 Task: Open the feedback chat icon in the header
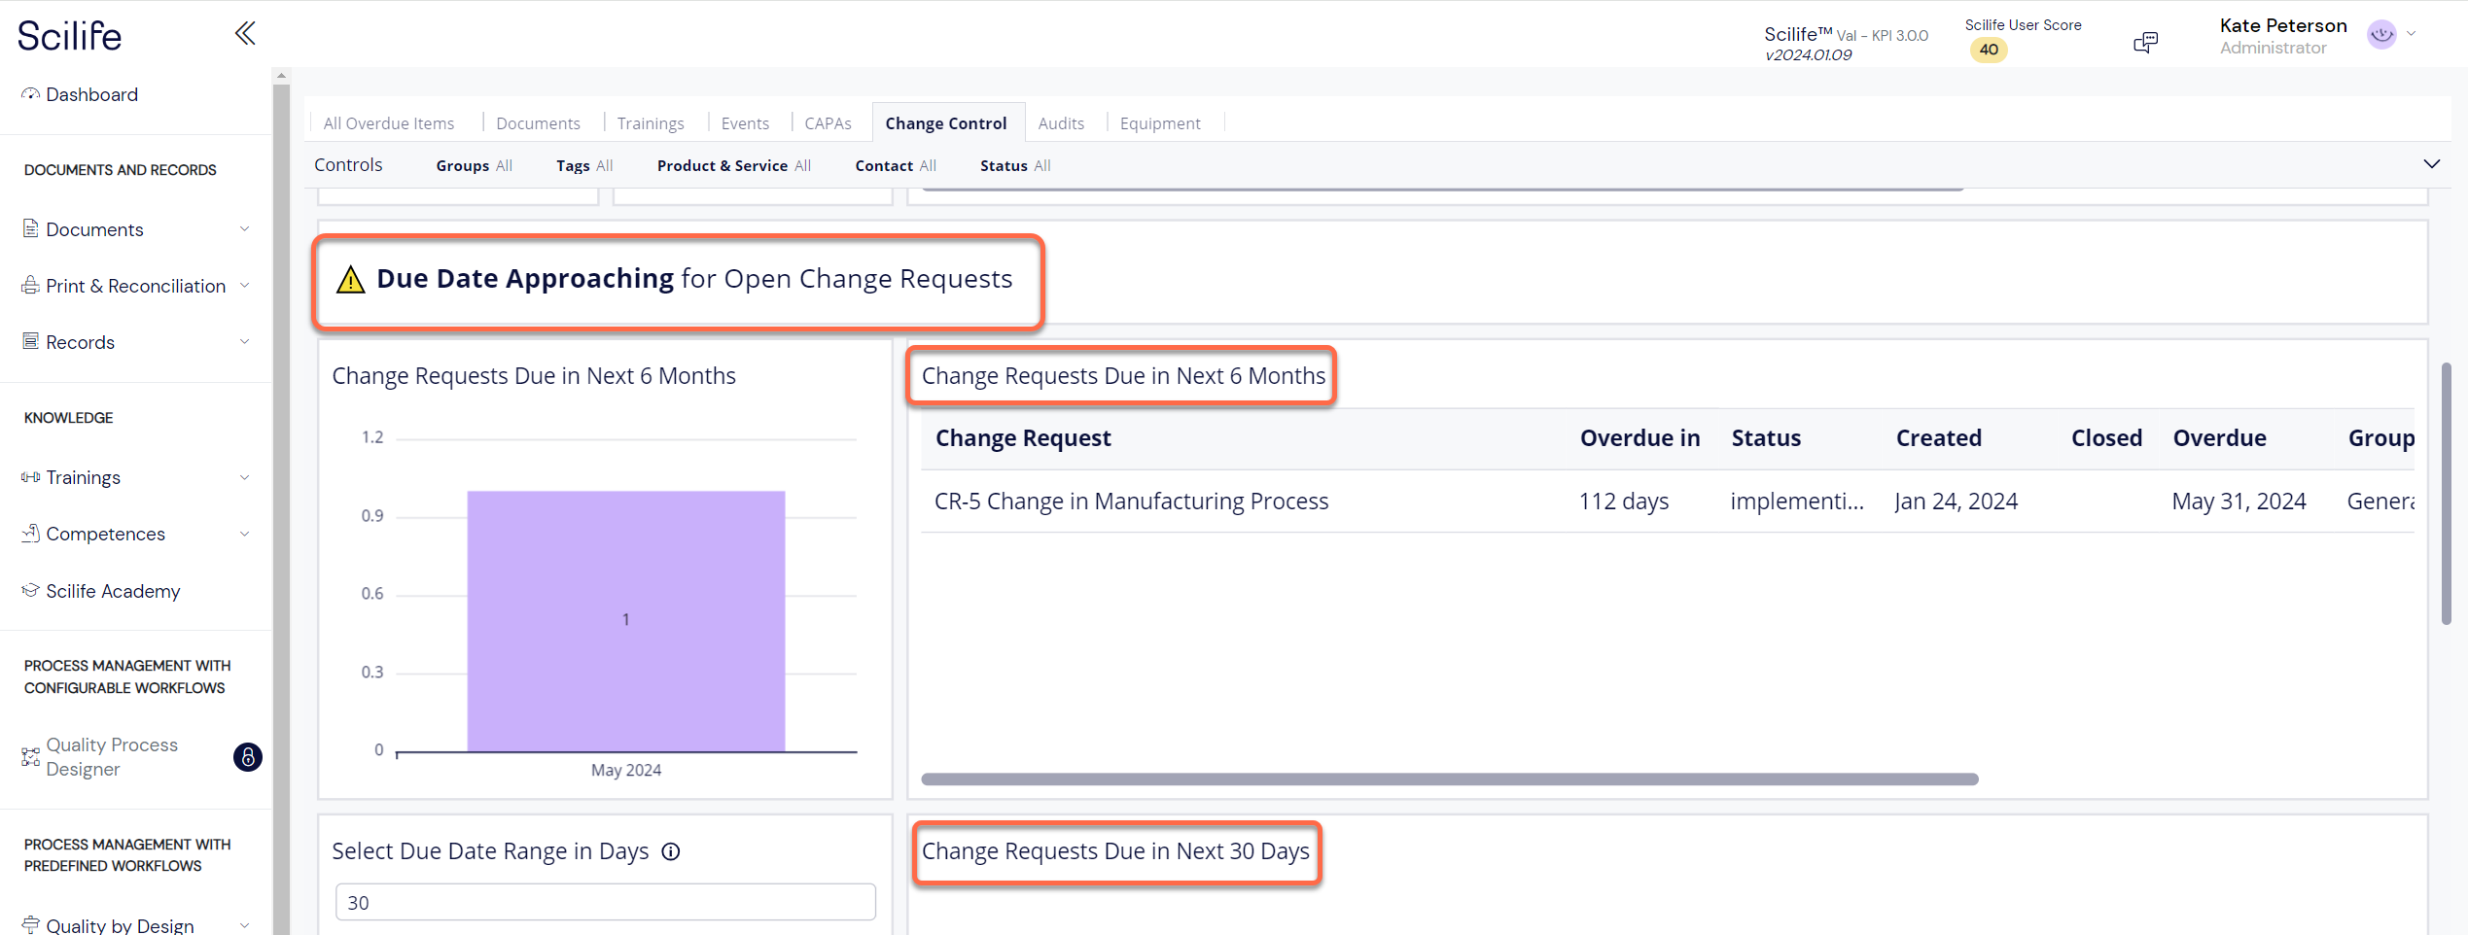coord(2147,42)
